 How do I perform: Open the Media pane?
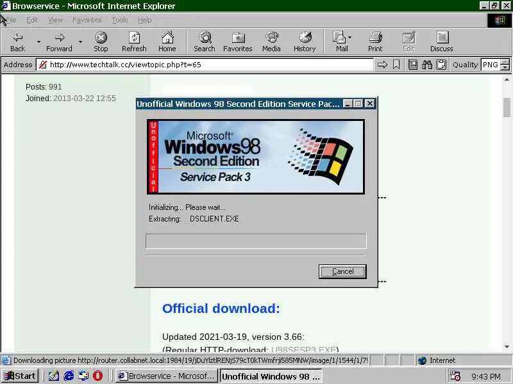(x=271, y=42)
